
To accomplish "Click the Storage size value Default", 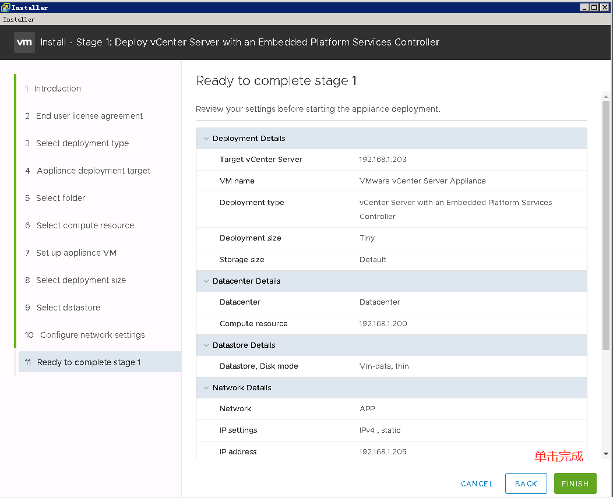I will [x=372, y=260].
